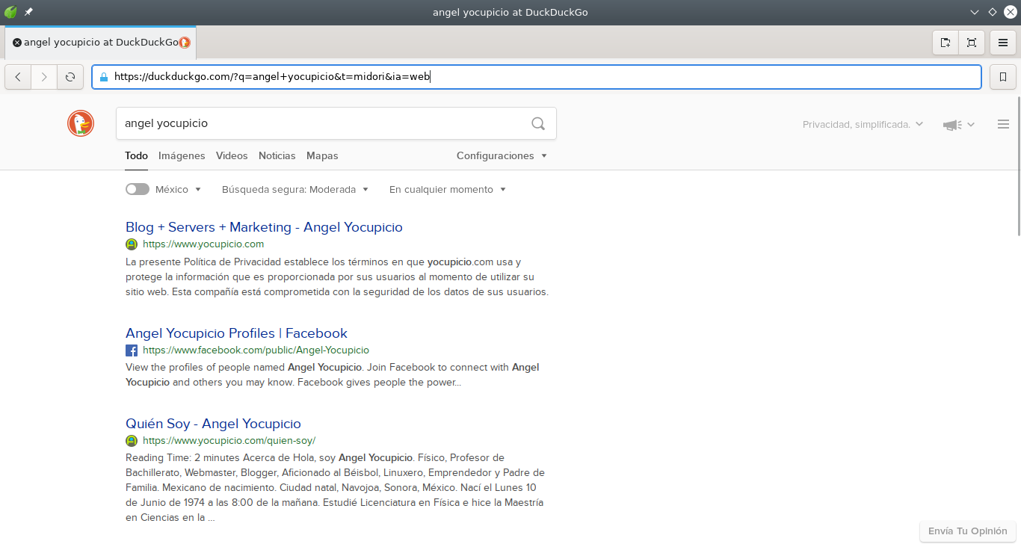Switch to the Imágenes tab
The height and width of the screenshot is (547, 1021).
[182, 156]
